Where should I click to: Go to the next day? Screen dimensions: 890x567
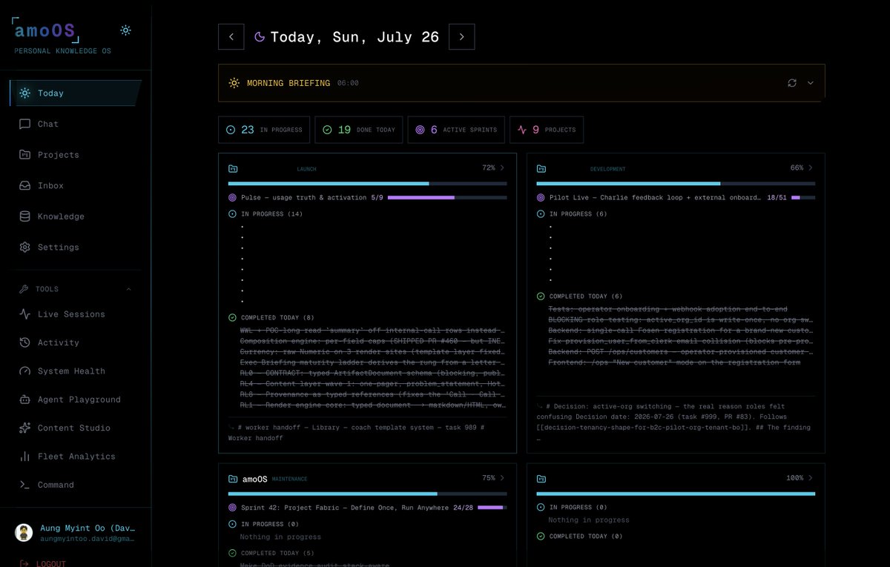click(x=462, y=37)
